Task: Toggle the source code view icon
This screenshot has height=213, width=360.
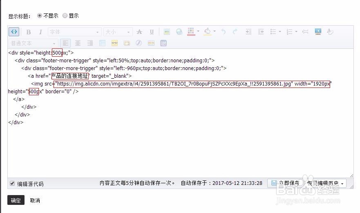Action: click(x=14, y=32)
